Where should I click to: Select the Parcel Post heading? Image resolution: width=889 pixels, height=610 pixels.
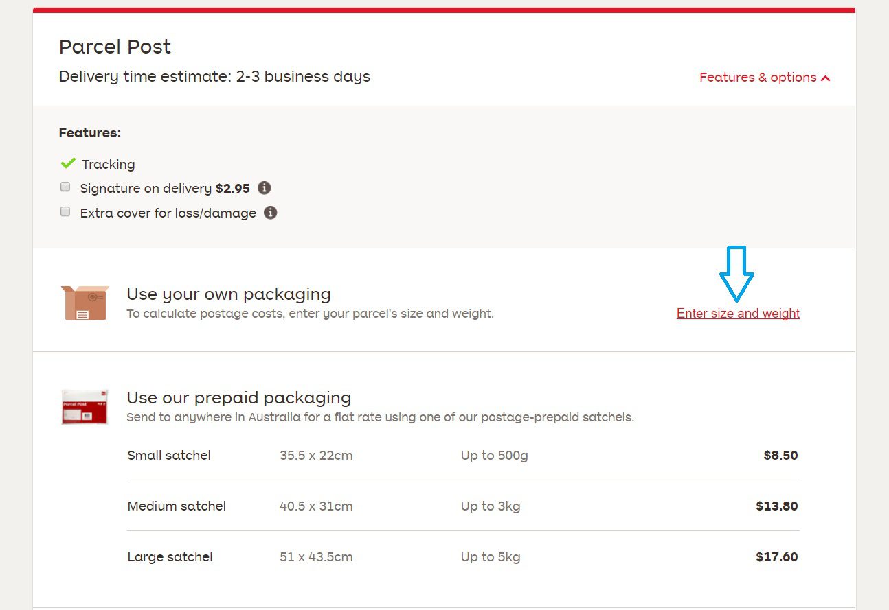coord(115,47)
